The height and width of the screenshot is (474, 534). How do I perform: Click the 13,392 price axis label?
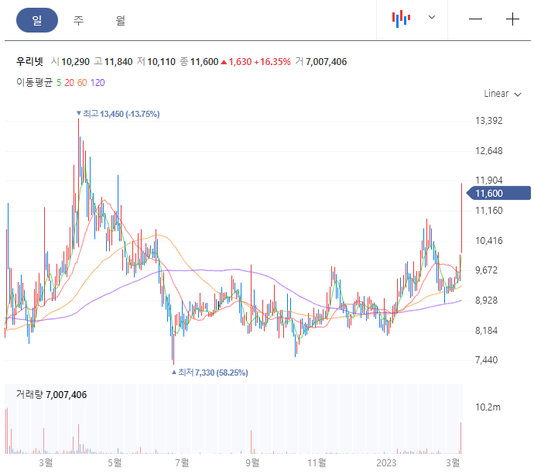point(488,121)
